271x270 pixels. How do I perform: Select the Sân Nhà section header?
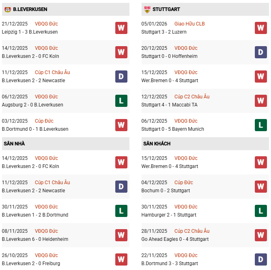pyautogui.click(x=15, y=144)
